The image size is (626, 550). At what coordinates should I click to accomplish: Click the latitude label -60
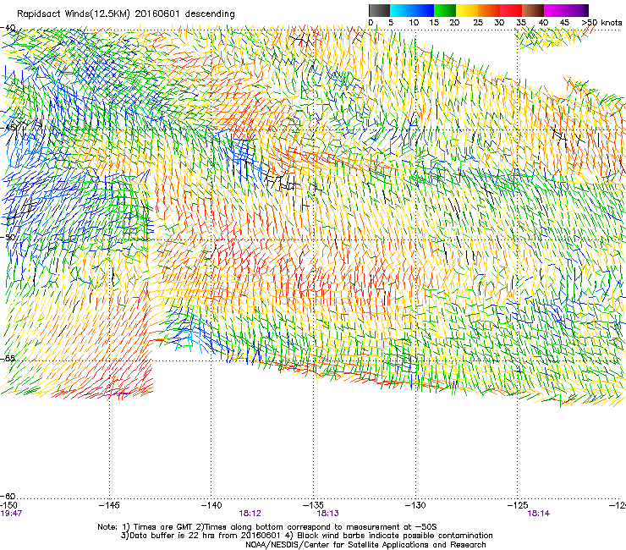[x=8, y=497]
